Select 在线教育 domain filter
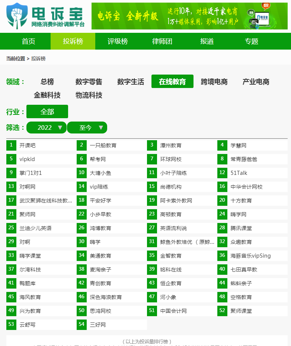Image resolution: width=291 pixels, height=346 pixels. click(x=173, y=81)
